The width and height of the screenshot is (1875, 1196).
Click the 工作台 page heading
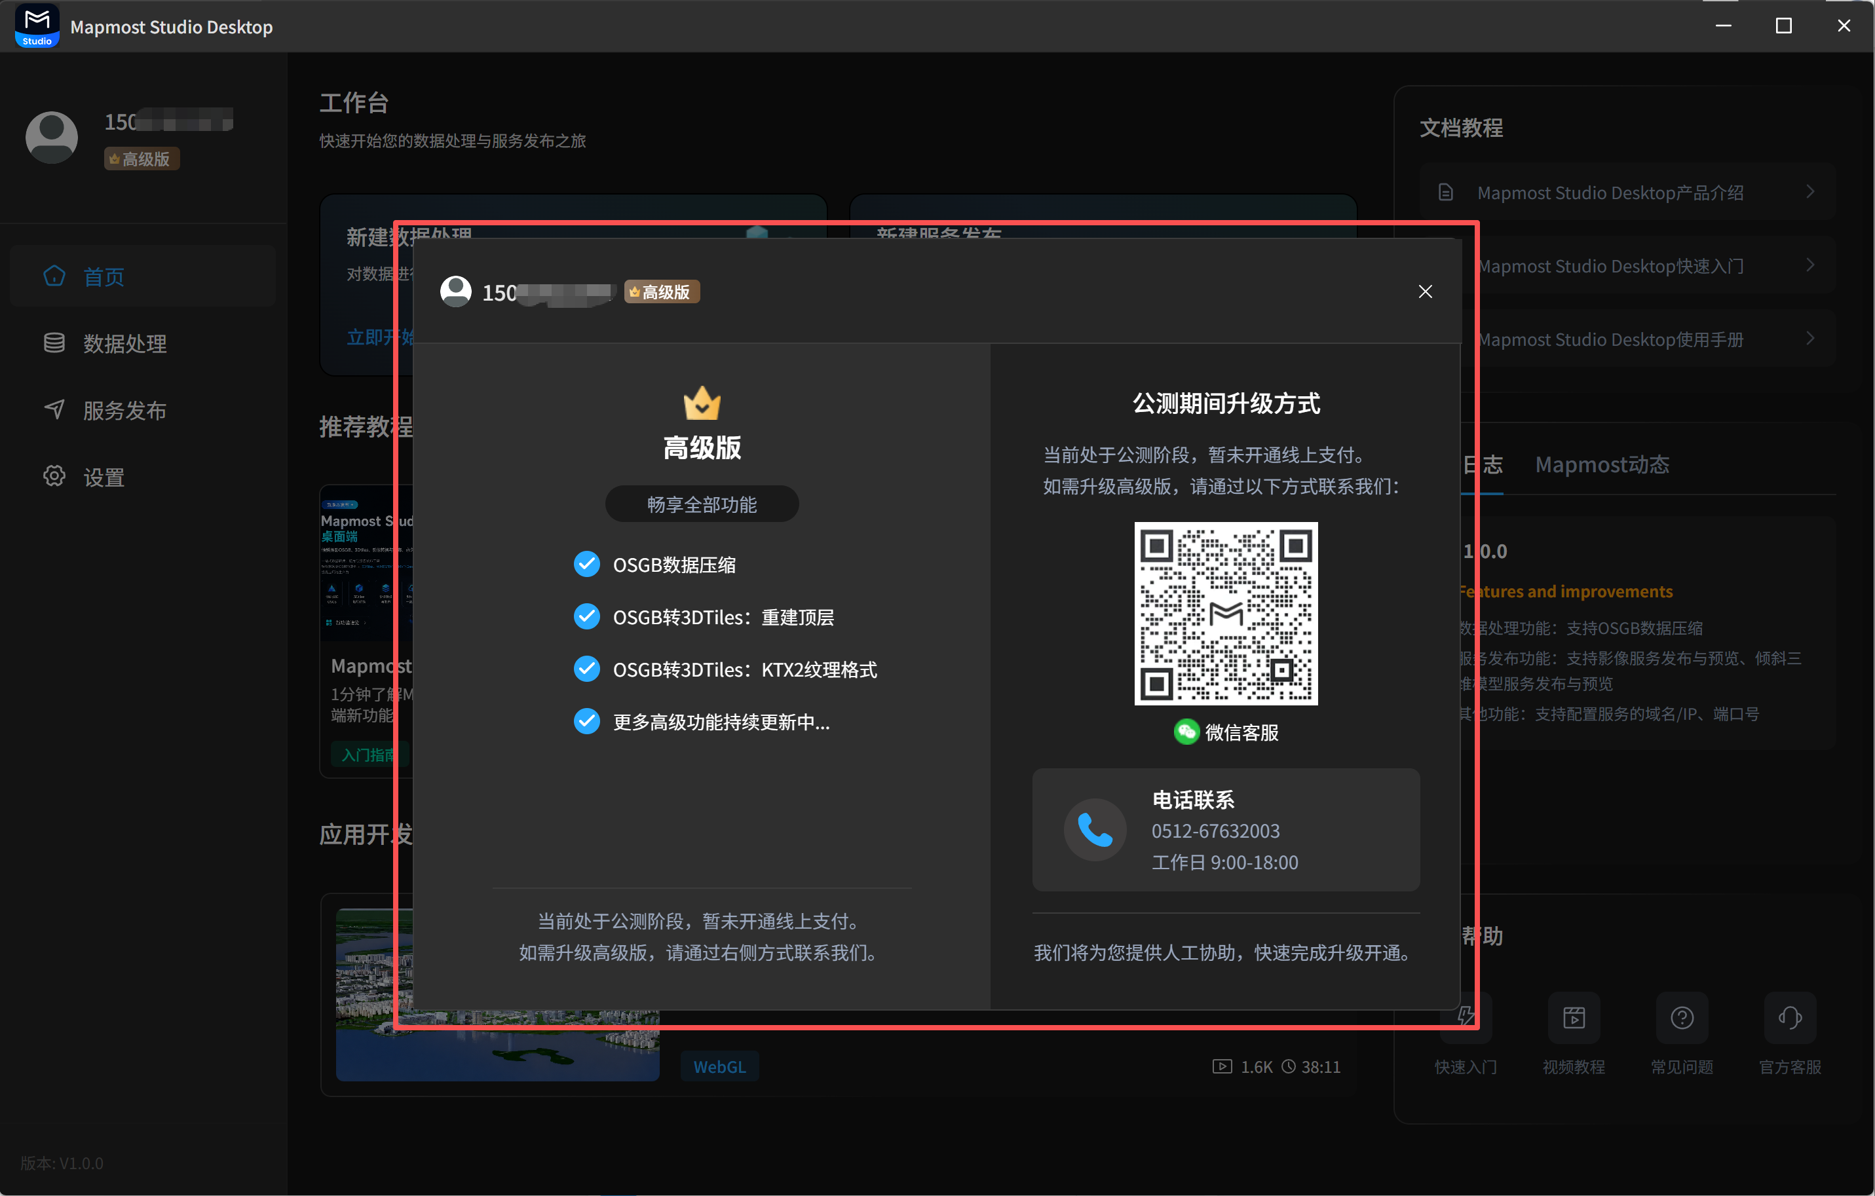[354, 103]
